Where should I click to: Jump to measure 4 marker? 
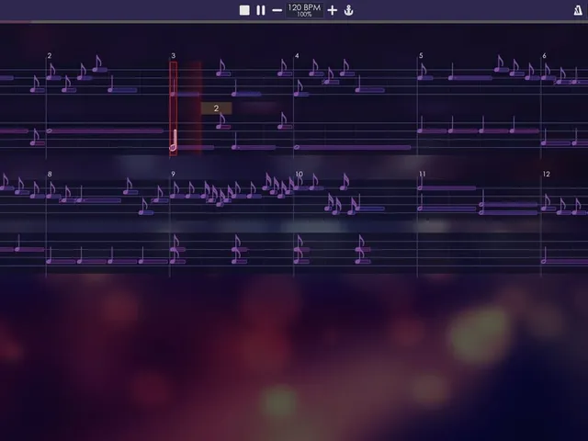coord(297,55)
